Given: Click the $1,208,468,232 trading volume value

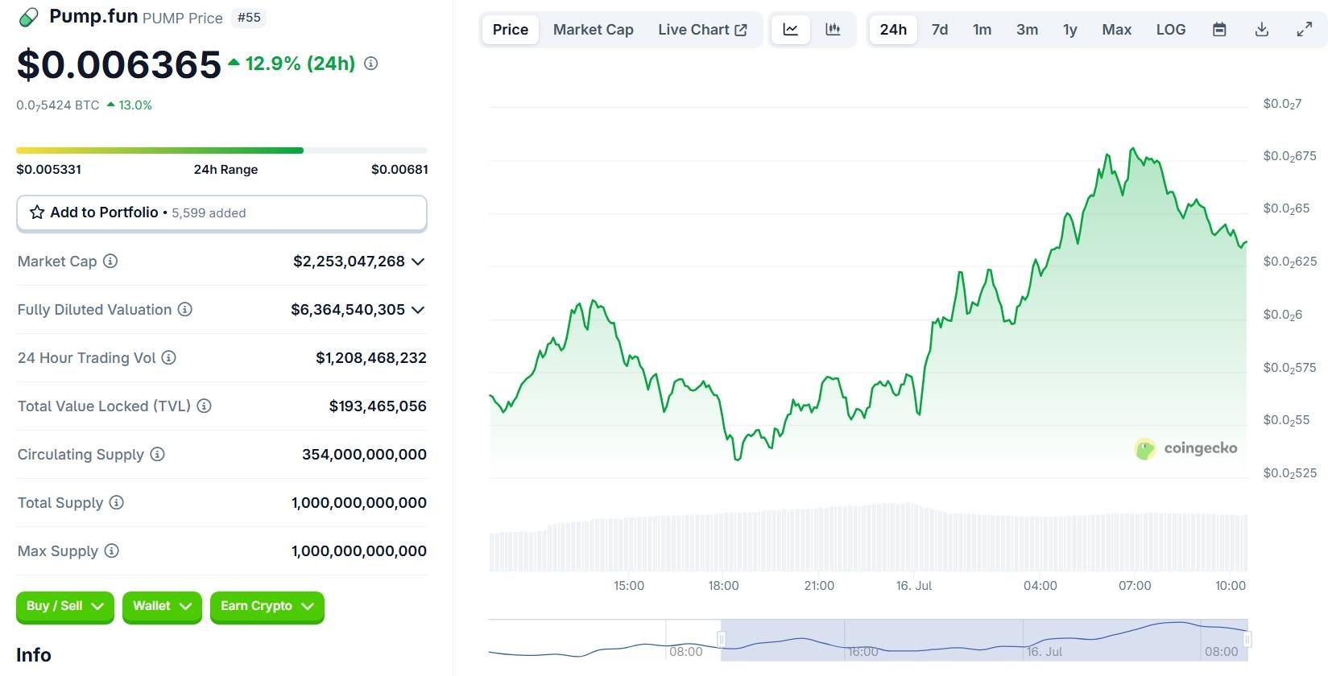Looking at the screenshot, I should tap(371, 358).
